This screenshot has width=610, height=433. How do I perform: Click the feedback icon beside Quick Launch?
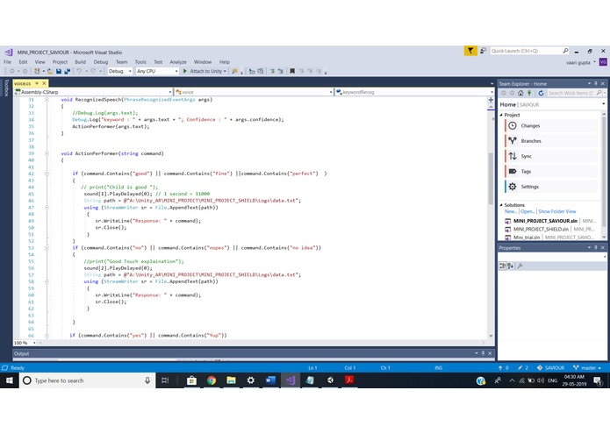pyautogui.click(x=483, y=51)
